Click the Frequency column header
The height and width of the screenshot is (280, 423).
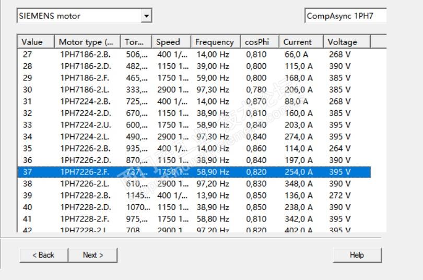216,42
